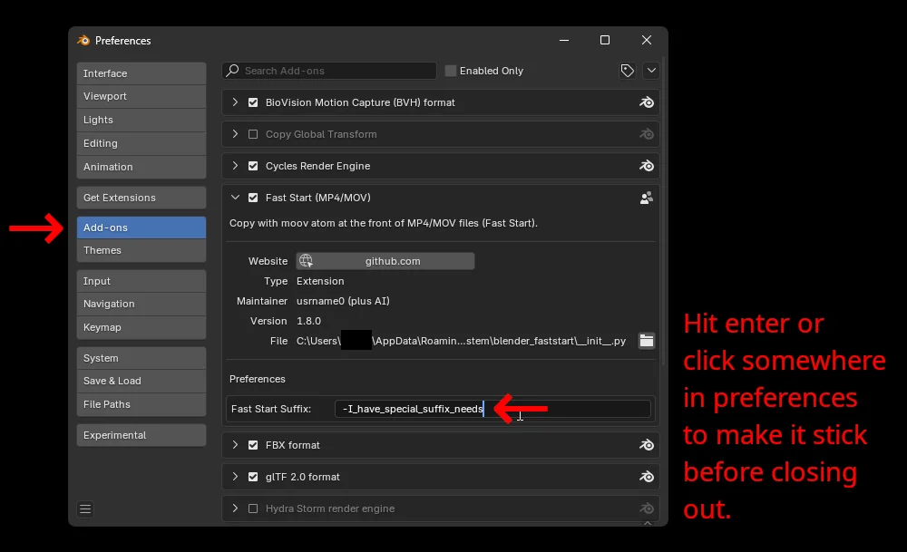Open the Interface preferences tab
This screenshot has width=907, height=552.
(x=141, y=73)
